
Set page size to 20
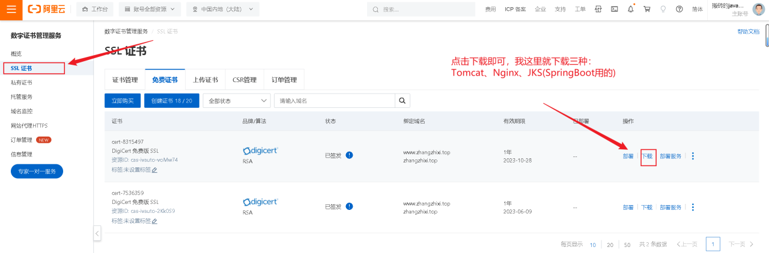610,245
